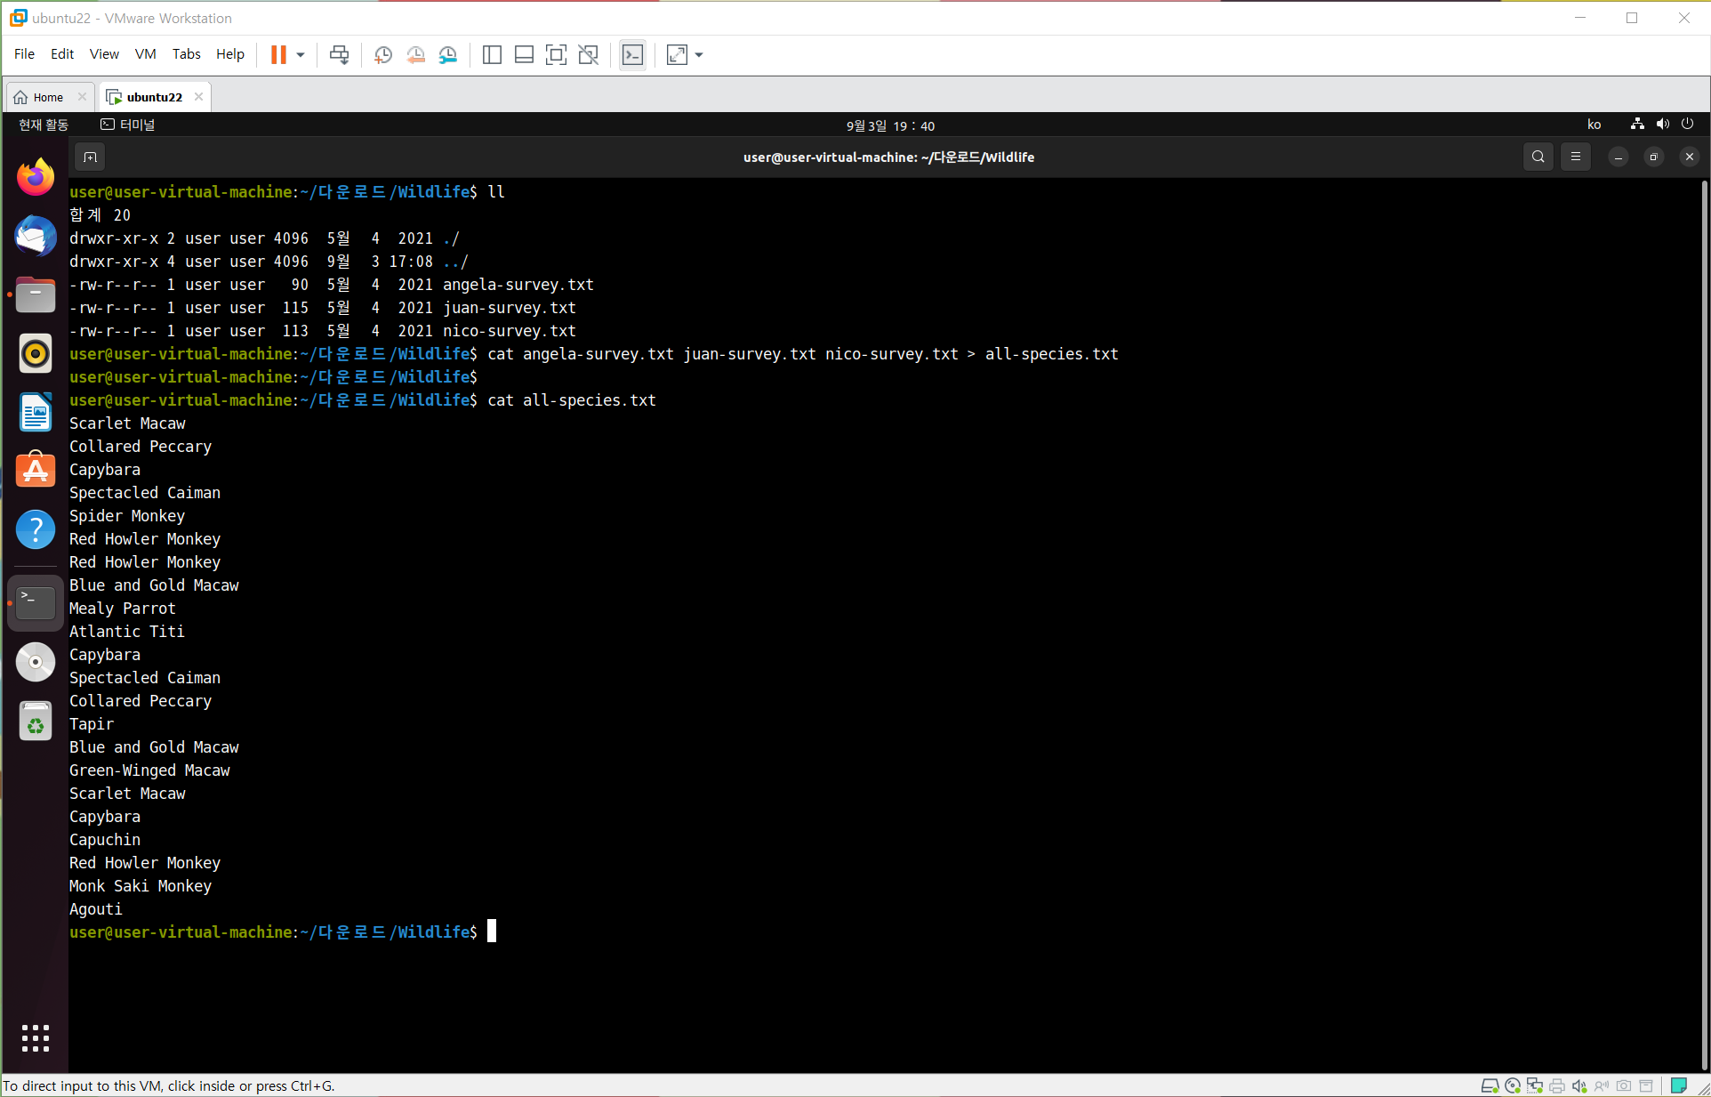Pause the virtual machine
The height and width of the screenshot is (1097, 1711).
click(x=278, y=55)
